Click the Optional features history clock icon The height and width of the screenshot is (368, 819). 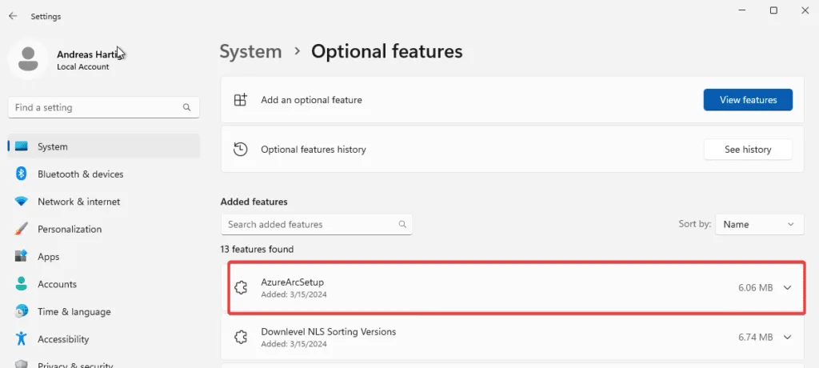[x=240, y=150]
